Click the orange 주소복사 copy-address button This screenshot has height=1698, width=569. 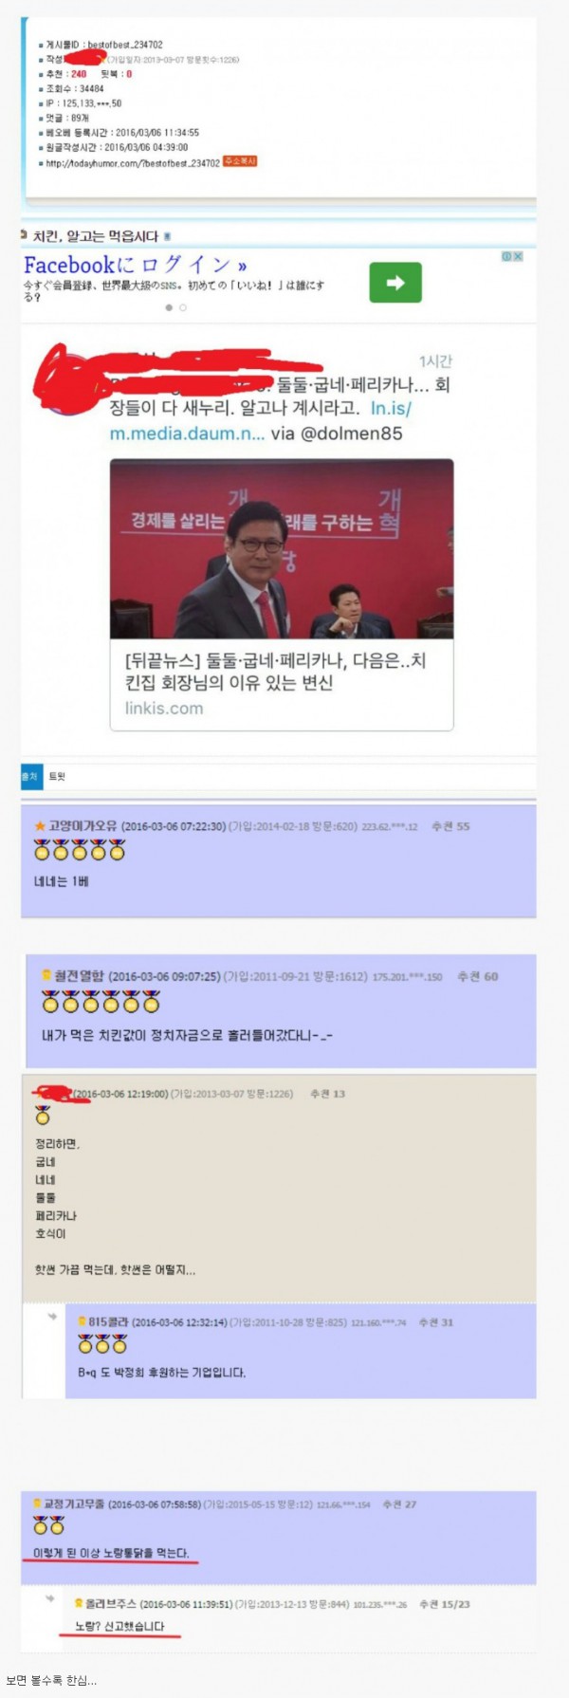tap(240, 161)
